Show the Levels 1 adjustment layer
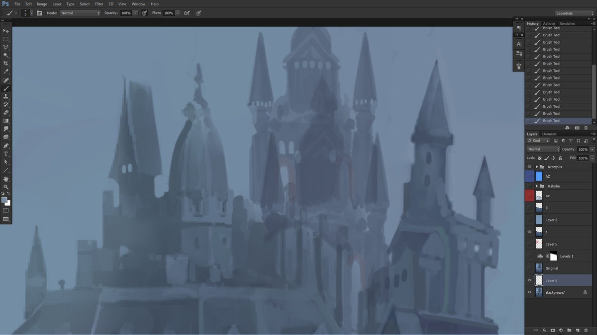 point(529,256)
